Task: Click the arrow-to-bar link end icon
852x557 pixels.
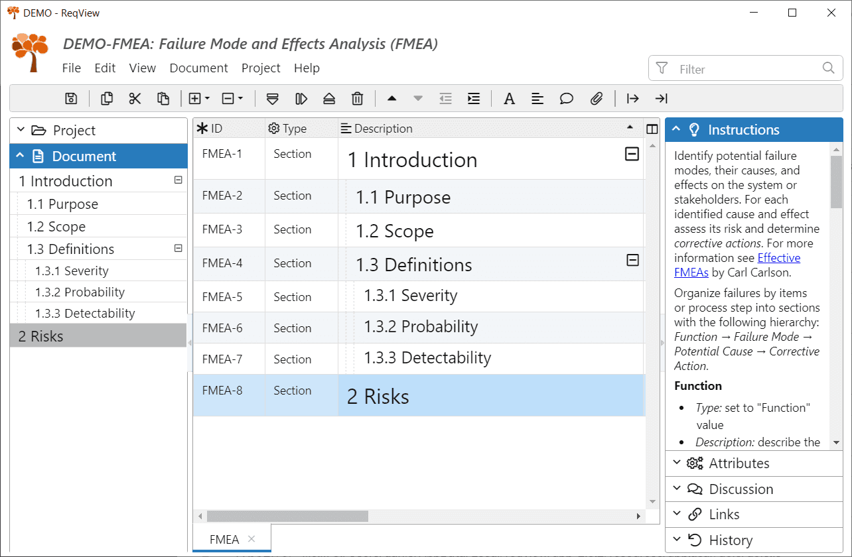Action: pyautogui.click(x=661, y=99)
